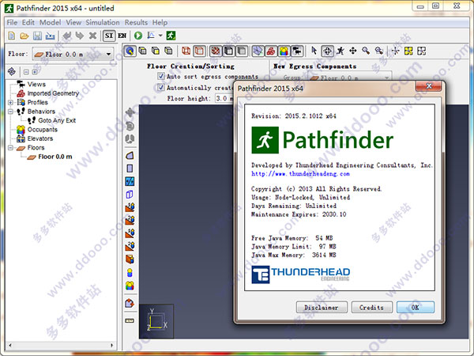Screen dimensions: 474x356
Task: Select the measure ruler tool
Action: tap(130, 320)
